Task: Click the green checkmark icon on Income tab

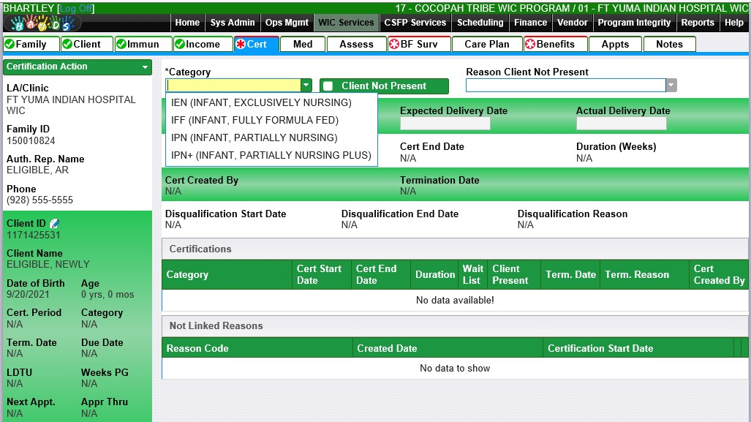Action: pos(180,45)
